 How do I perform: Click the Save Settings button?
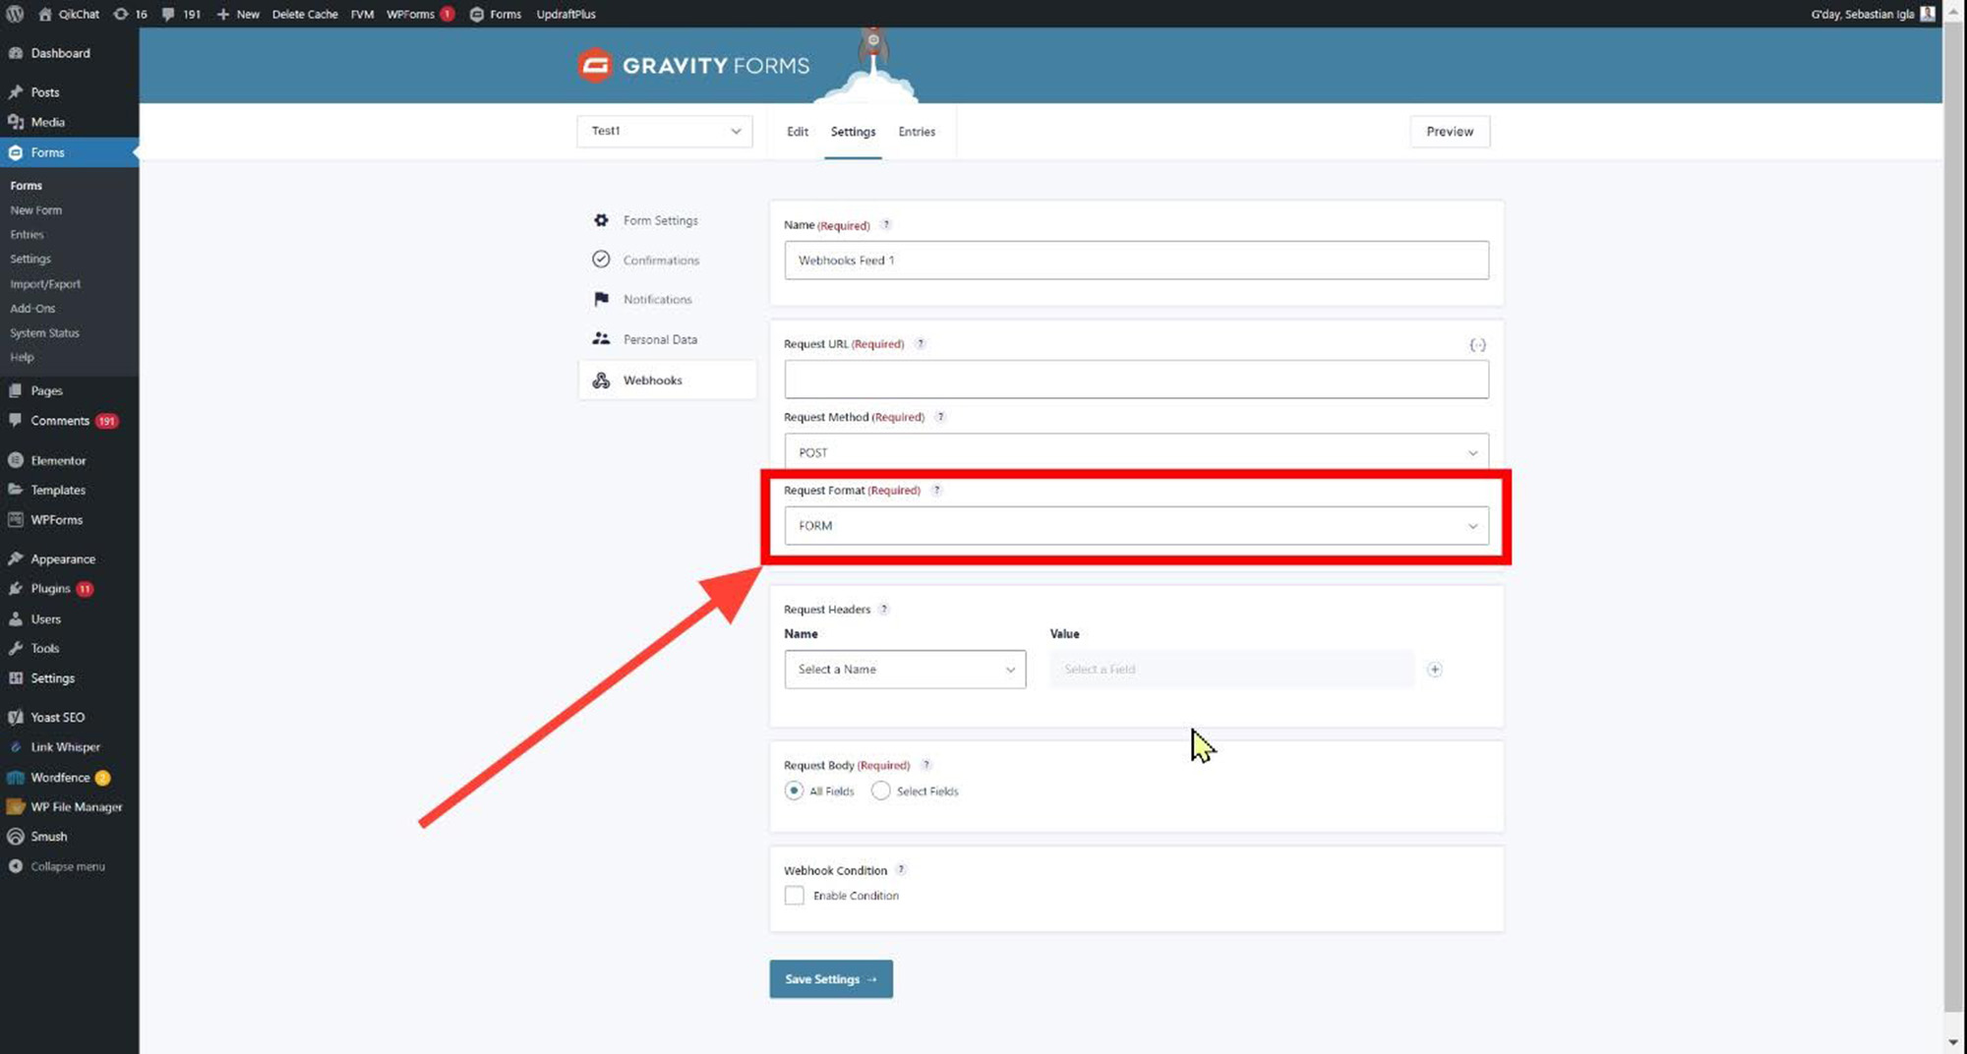click(830, 979)
